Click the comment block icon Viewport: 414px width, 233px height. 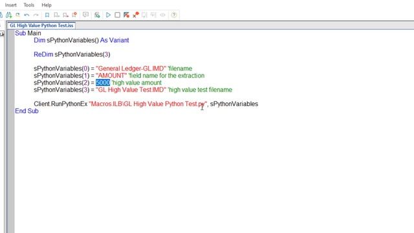point(85,15)
